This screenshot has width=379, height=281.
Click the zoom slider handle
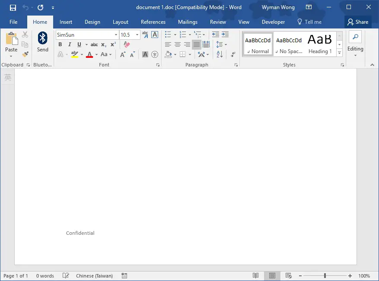(325, 276)
